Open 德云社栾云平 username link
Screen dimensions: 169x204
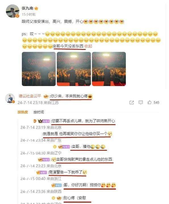tap(30, 96)
